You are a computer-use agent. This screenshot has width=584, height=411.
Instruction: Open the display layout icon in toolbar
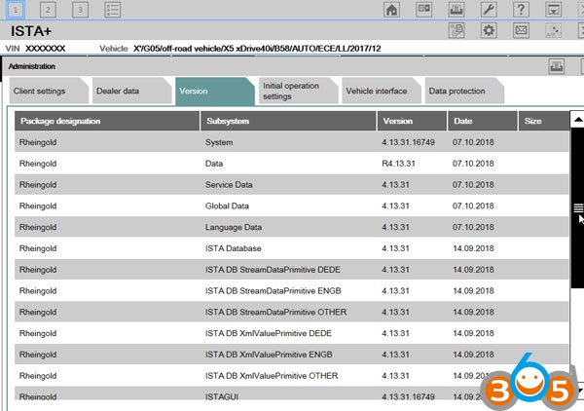(x=423, y=10)
